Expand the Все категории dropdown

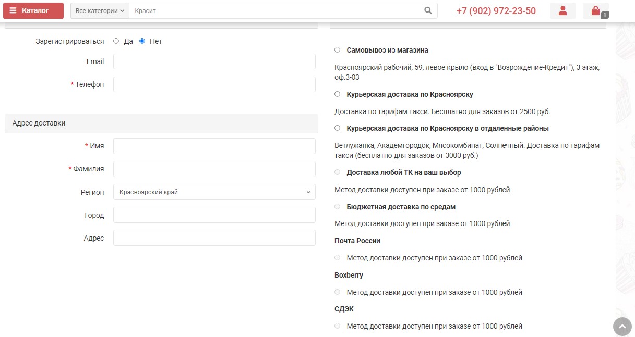pos(100,10)
